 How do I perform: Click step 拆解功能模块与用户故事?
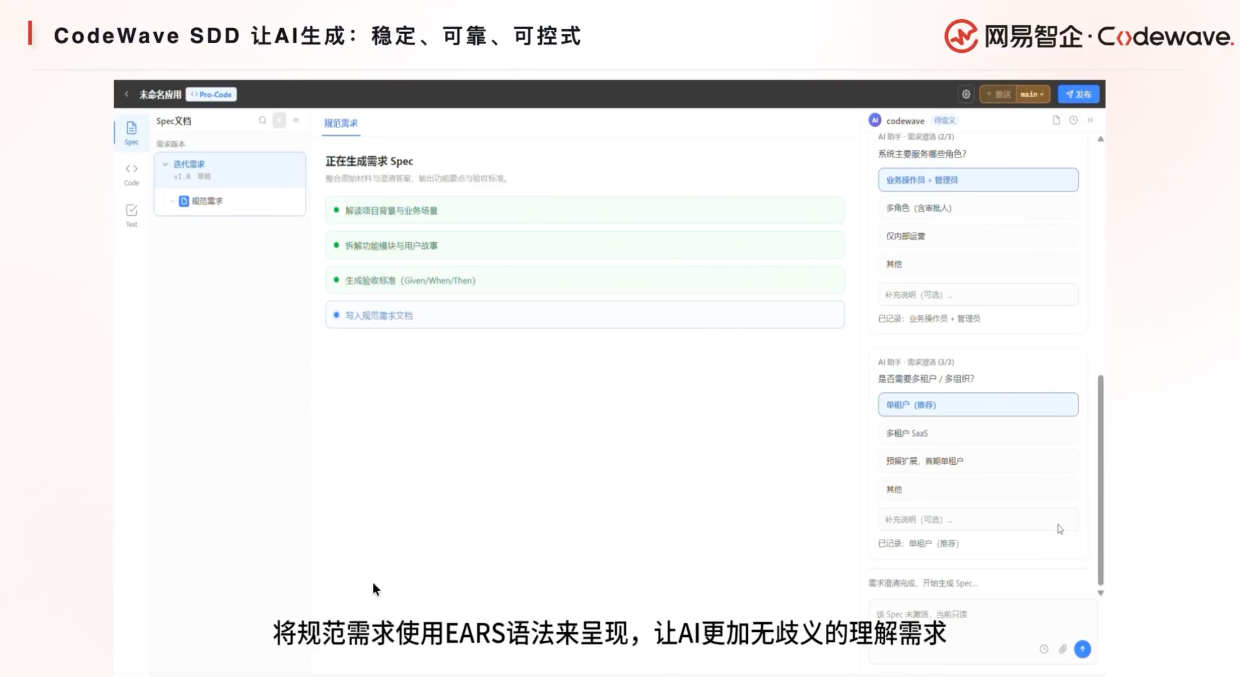click(585, 245)
